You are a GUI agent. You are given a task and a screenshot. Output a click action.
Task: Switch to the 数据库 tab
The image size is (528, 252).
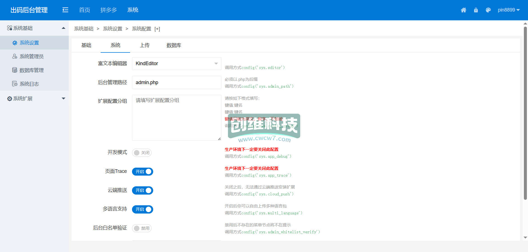[x=174, y=45]
